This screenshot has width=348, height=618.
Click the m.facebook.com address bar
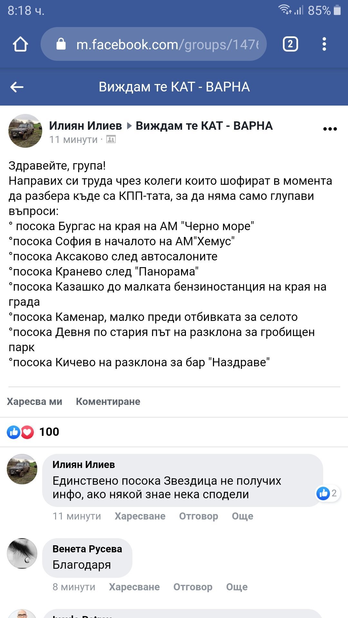[167, 44]
